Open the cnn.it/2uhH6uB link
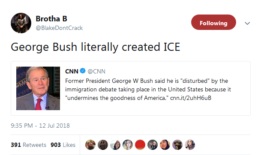258x155 pixels. point(191,98)
